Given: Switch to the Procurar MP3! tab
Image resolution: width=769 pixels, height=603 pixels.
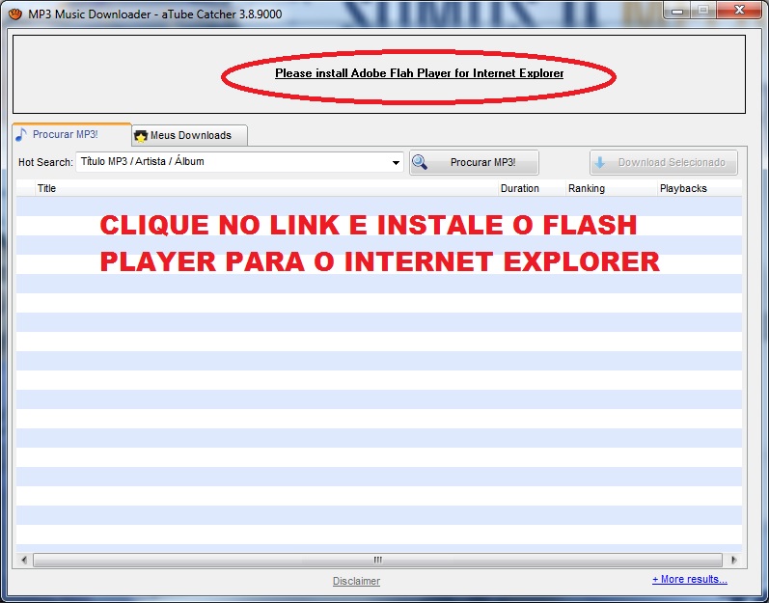Looking at the screenshot, I should [x=71, y=134].
